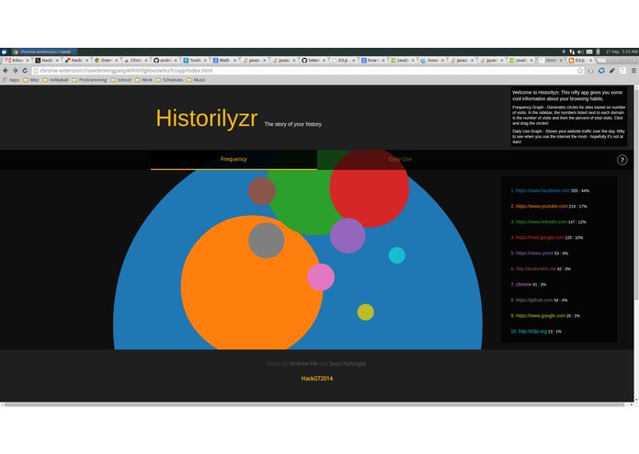Screen dimensions: 639x454
Task: Open the Apps bookmarks shortcut
Action: (x=11, y=80)
